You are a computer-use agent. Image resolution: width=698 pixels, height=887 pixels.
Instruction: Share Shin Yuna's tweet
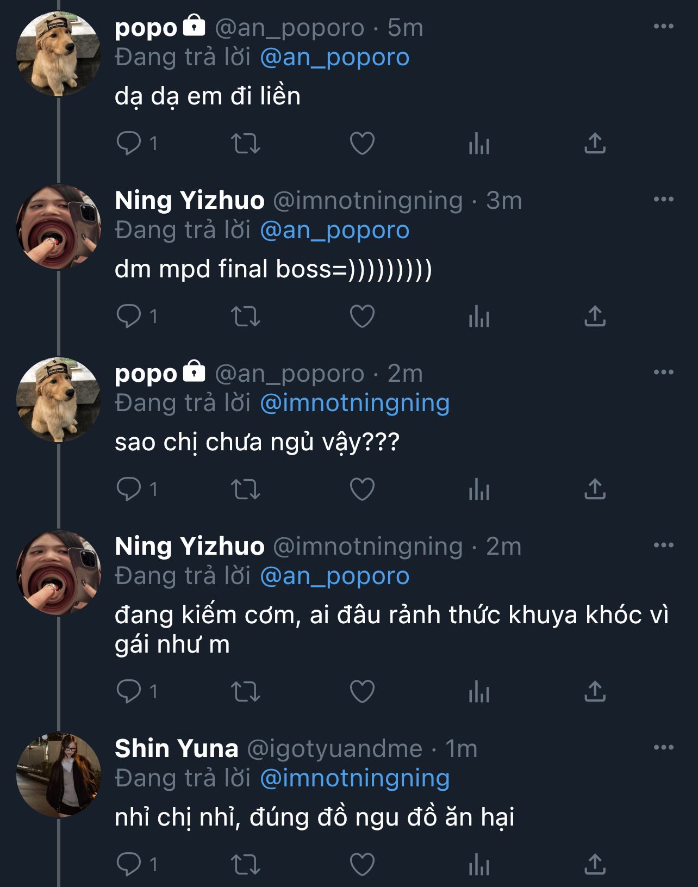595,864
